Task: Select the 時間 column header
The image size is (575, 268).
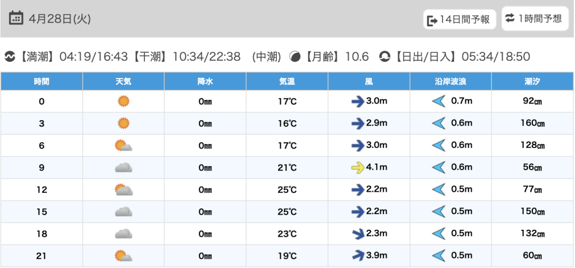Action: click(x=42, y=81)
